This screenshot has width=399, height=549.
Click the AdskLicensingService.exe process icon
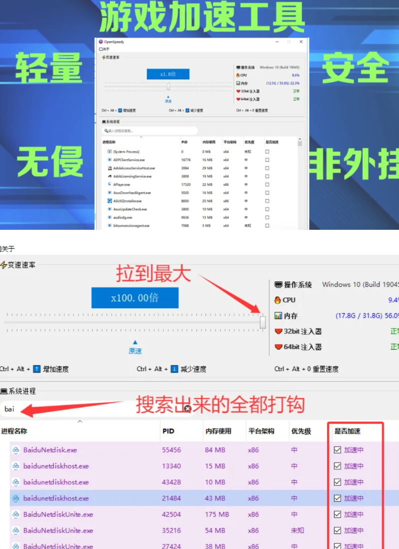click(x=109, y=176)
